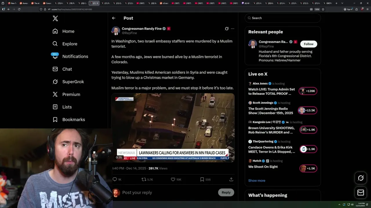This screenshot has height=208, width=371.
Task: Switch to the GBGT4 browser tab
Action: [328, 3]
